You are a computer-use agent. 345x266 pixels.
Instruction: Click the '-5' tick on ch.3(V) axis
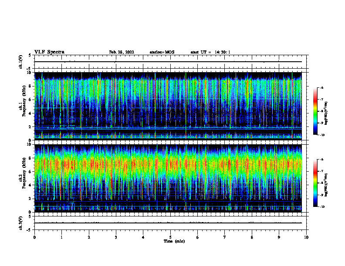29,230
